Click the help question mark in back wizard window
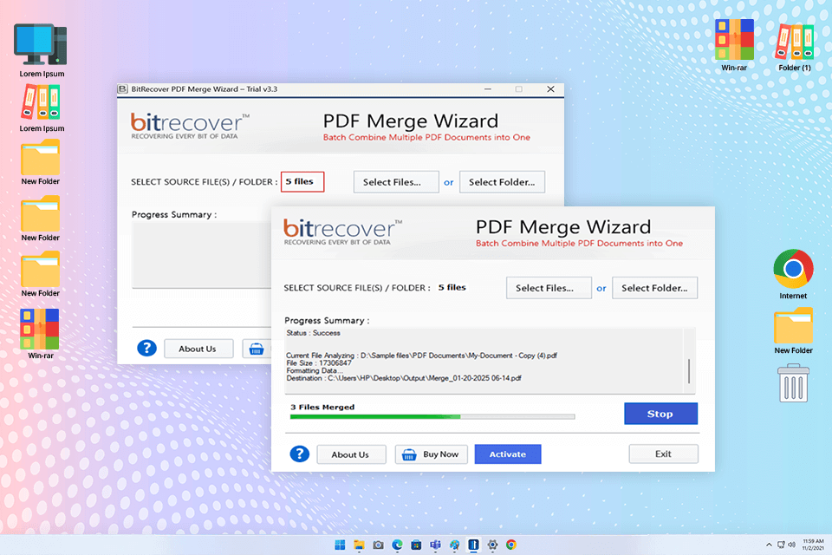Screen dimensions: 832x555 (x=146, y=349)
